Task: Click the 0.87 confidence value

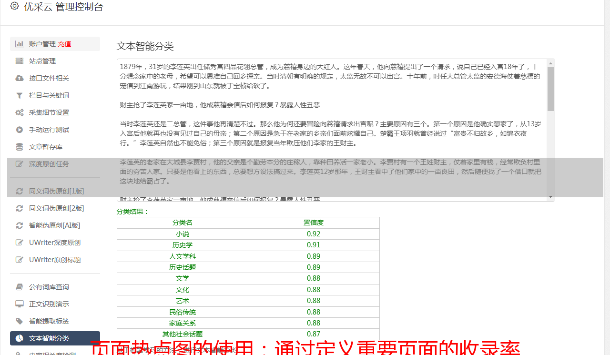Action: pyautogui.click(x=314, y=334)
